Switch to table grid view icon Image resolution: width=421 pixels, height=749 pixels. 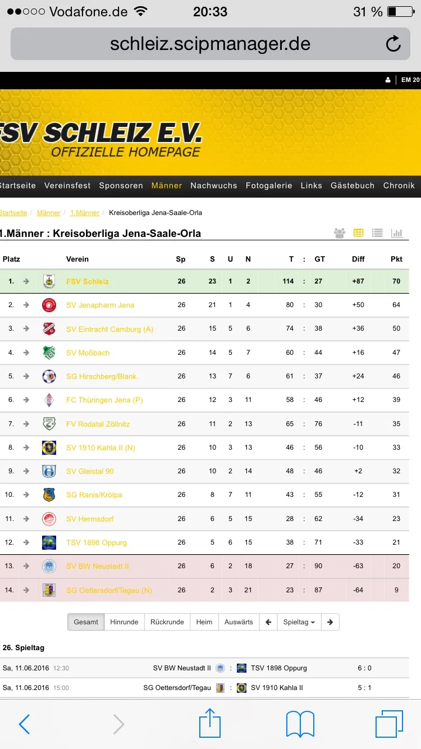pos(358,233)
